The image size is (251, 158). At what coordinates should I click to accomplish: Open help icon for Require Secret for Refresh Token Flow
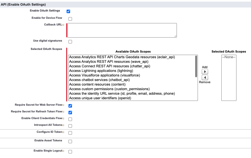point(63,112)
